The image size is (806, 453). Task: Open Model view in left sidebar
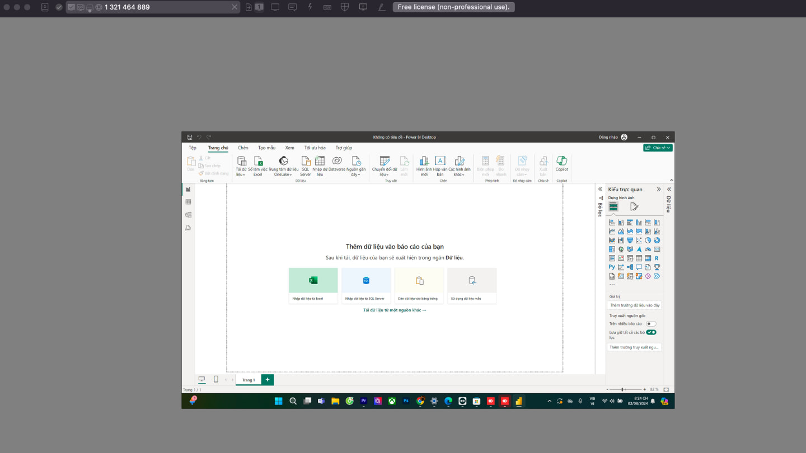click(x=188, y=215)
